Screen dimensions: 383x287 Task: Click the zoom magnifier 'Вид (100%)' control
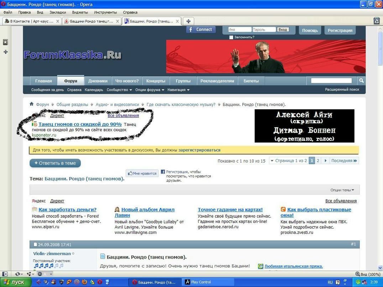(368, 274)
